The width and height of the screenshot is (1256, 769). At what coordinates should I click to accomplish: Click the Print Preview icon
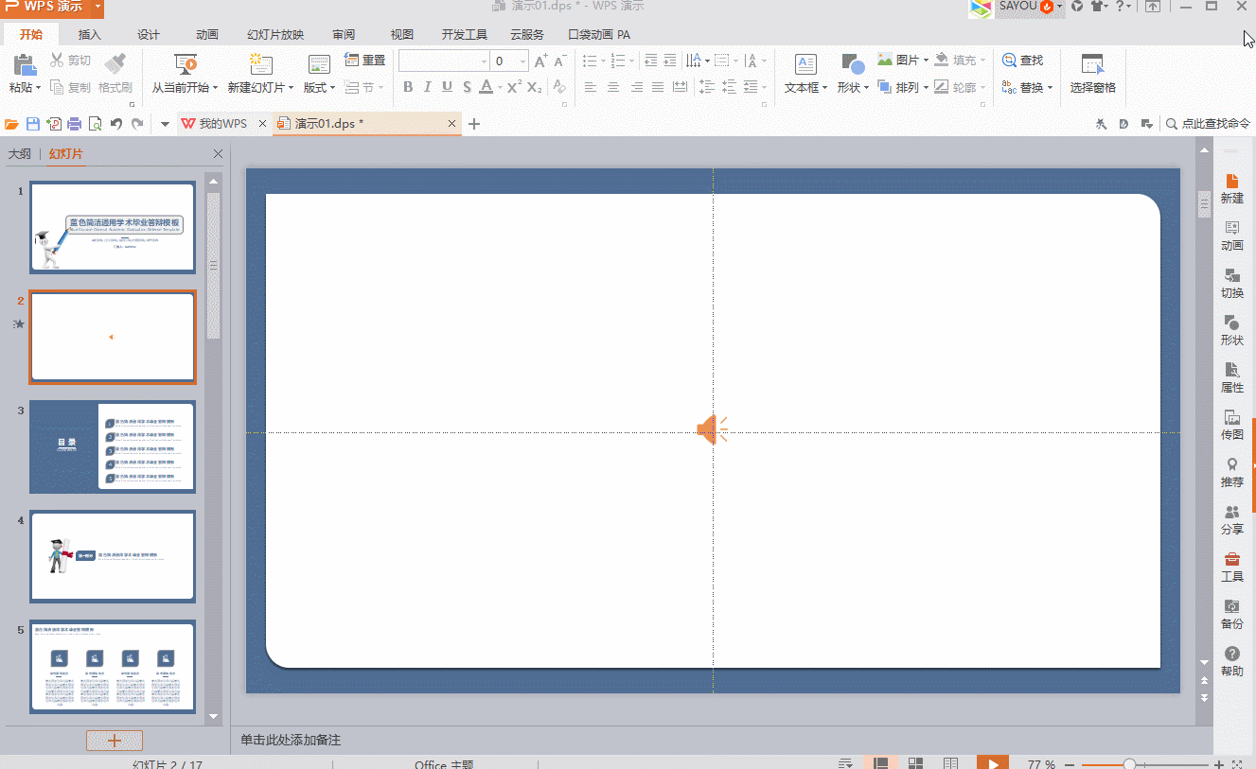click(95, 124)
